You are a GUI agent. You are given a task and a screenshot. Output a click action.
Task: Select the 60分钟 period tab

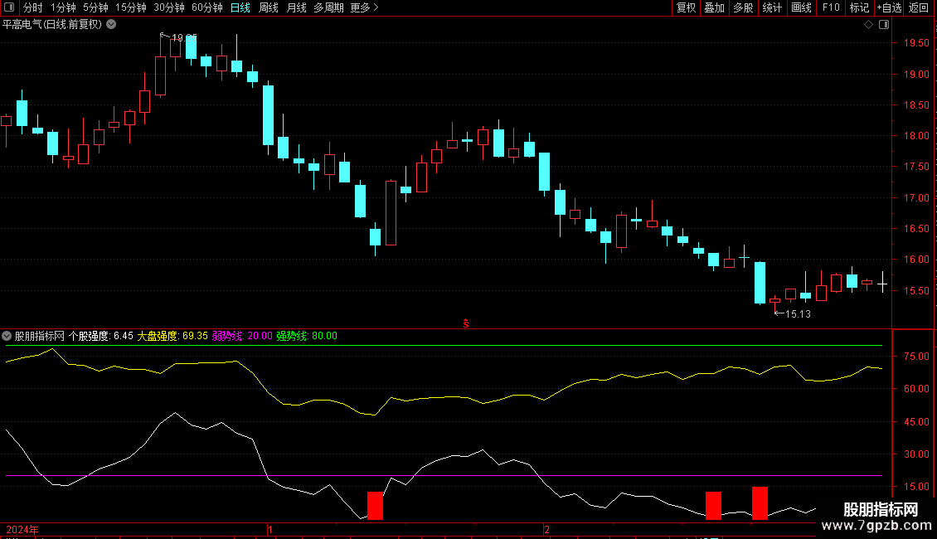[x=206, y=7]
